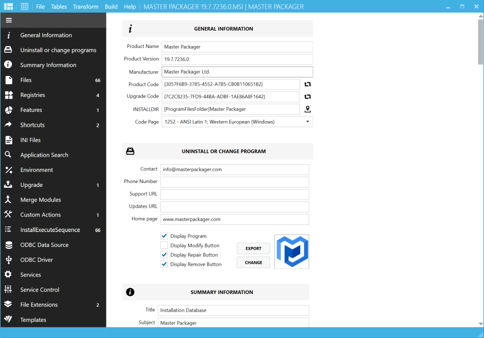Click the Uninstall or change programs sidebar icon
This screenshot has width=484, height=338.
[x=8, y=49]
